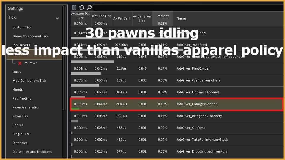Open the Settings section

[16, 8]
